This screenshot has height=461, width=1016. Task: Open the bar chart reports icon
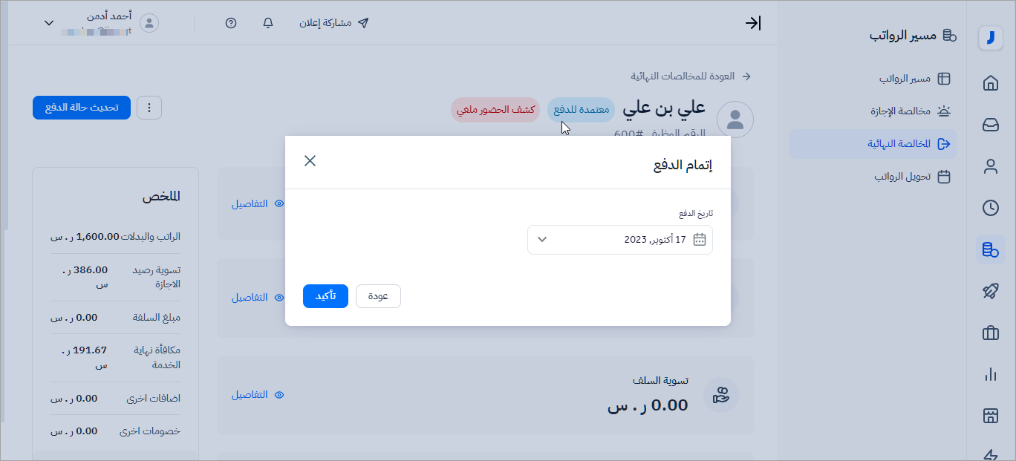point(990,375)
